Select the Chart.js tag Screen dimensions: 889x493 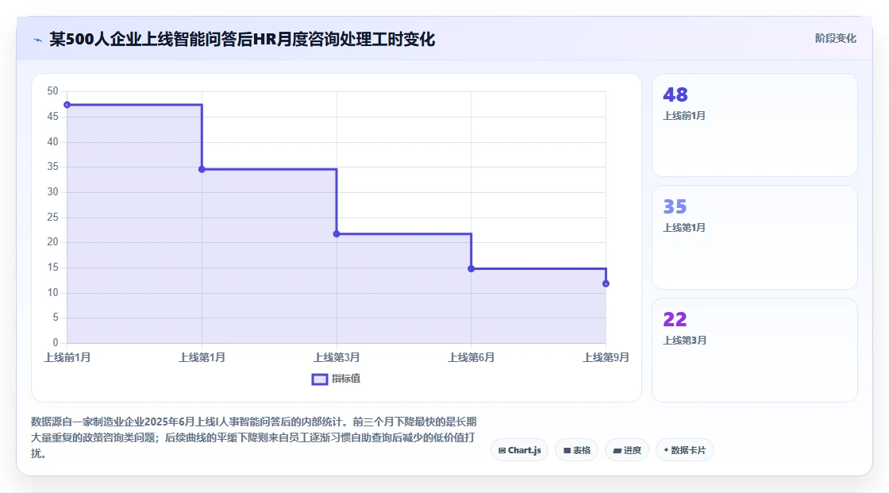click(x=519, y=450)
